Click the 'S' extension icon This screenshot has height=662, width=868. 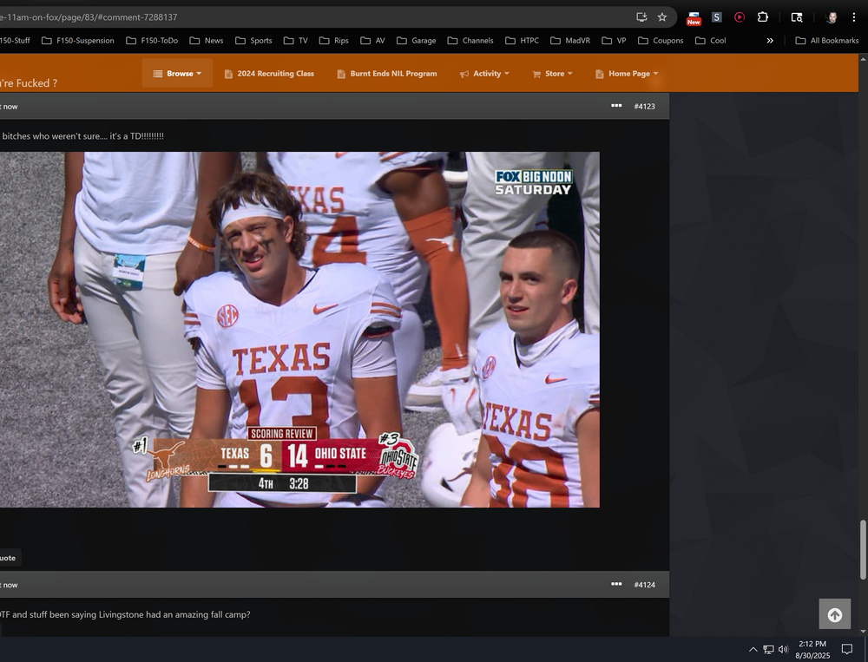[x=716, y=16]
